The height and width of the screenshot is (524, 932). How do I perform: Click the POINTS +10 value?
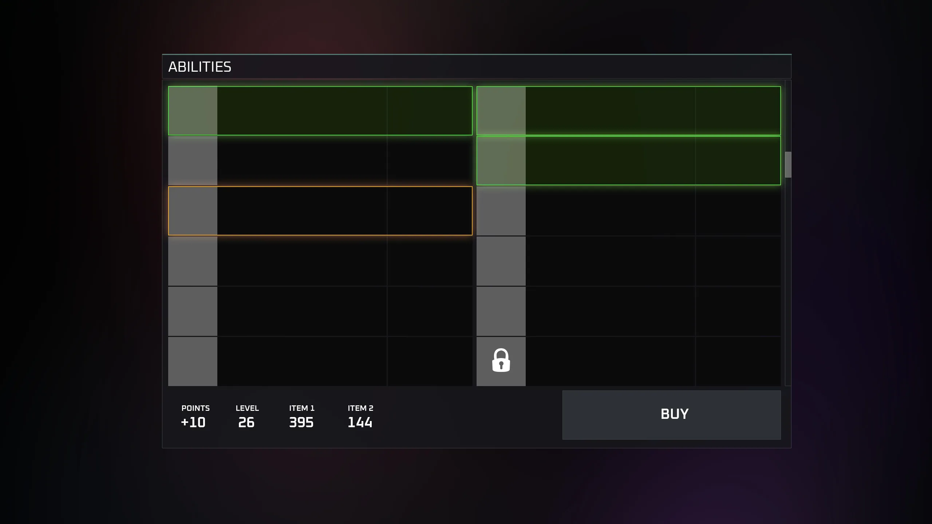pos(193,422)
